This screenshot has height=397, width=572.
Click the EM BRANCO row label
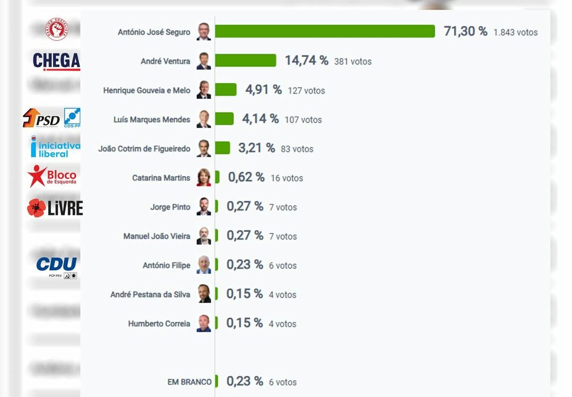pos(189,382)
